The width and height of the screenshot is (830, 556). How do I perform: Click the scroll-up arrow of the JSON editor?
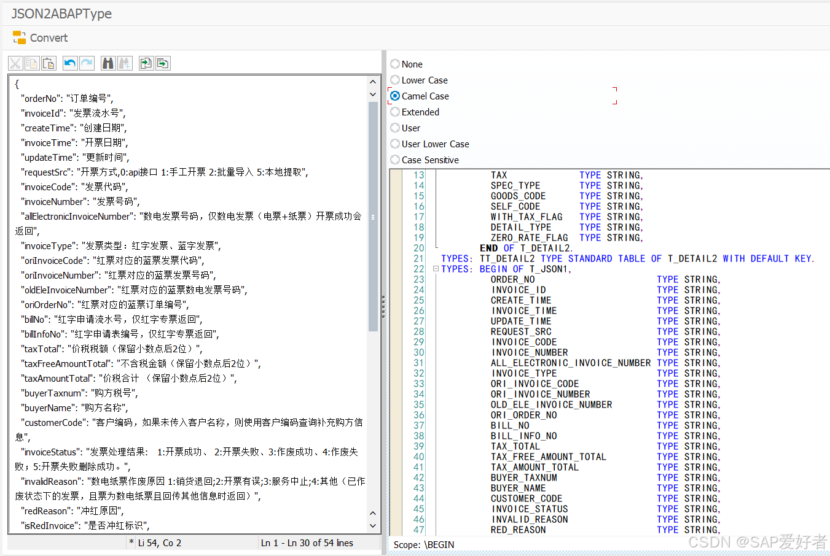[372, 81]
